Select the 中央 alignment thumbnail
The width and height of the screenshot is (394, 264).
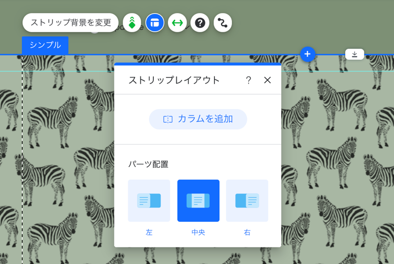pyautogui.click(x=198, y=201)
